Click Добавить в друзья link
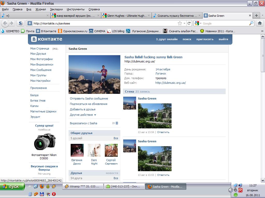The width and height of the screenshot is (265, 198). (x=83, y=109)
